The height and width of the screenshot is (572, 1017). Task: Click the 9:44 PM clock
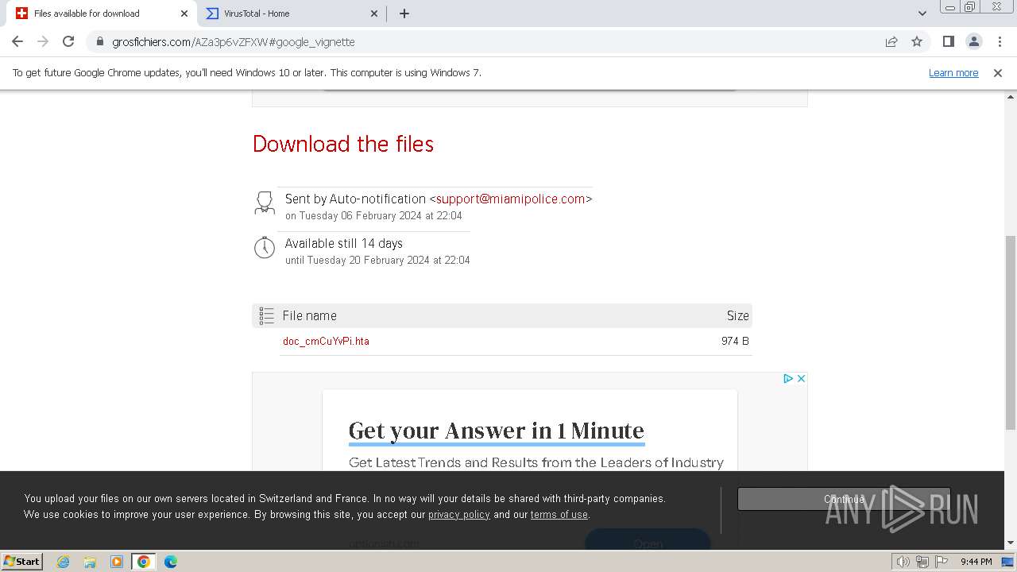point(976,562)
